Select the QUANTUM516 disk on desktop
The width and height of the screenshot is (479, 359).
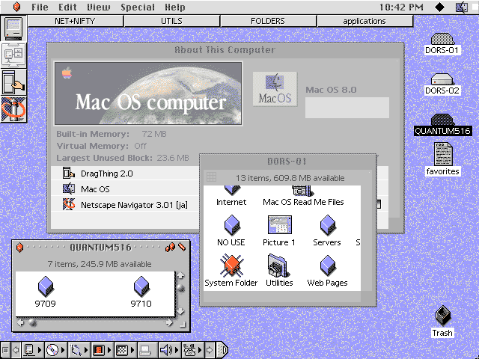pos(442,125)
